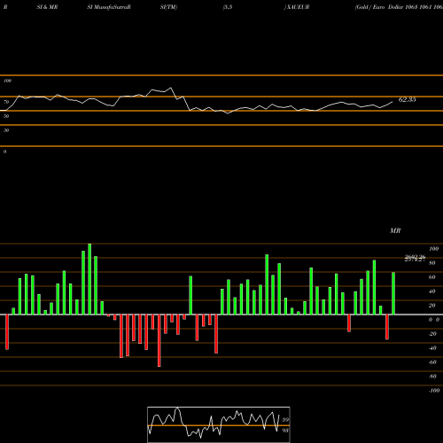Click the '(5,5' parameter text in header
The height and width of the screenshot is (443, 443).
228,7
